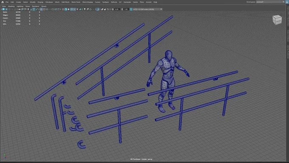Open the Display menu
The height and width of the screenshot is (163, 289).
40,2
